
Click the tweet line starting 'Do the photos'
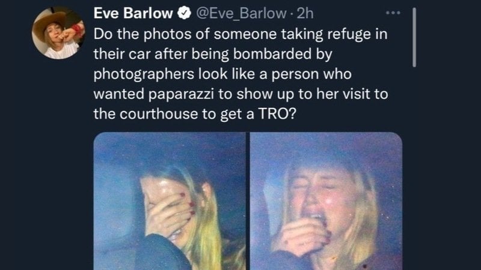pos(240,34)
